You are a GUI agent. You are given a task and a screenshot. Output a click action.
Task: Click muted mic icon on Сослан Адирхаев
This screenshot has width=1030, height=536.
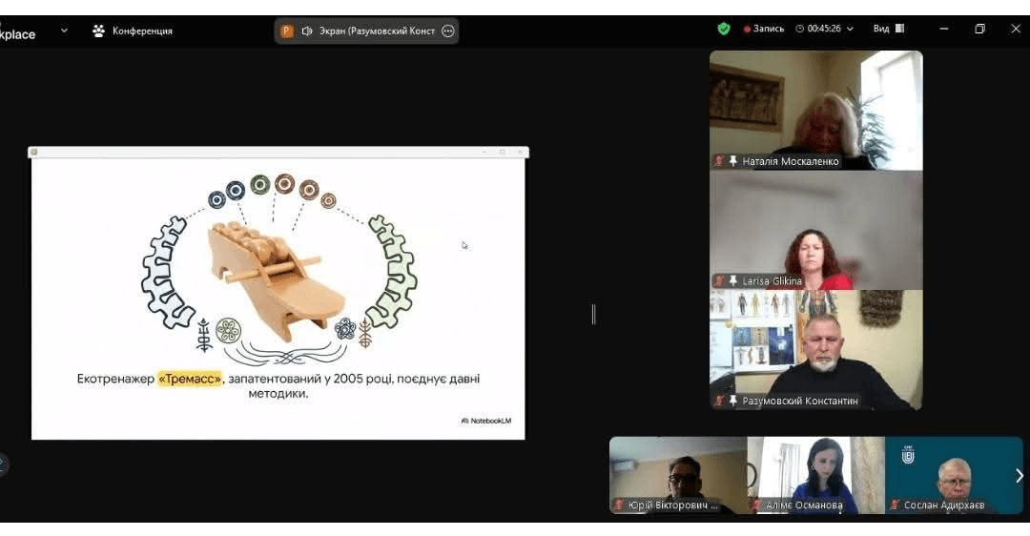[895, 505]
